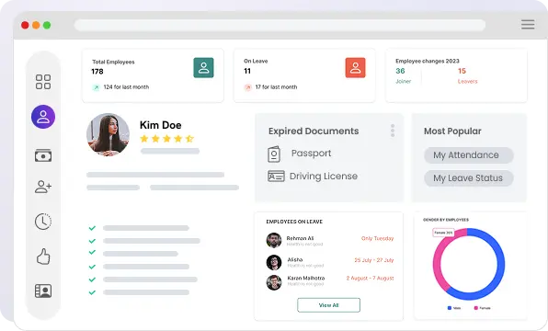Click the '2 August - 7 August' leave date

pyautogui.click(x=371, y=279)
